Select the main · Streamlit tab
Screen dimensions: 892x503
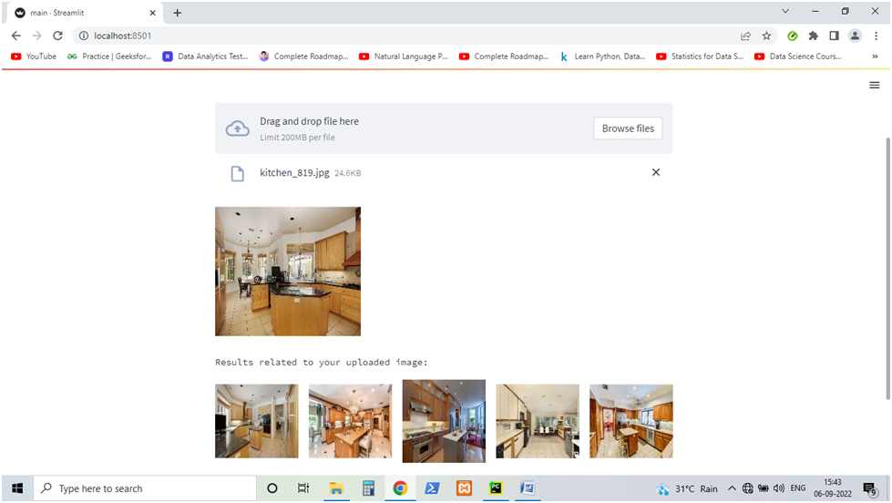[x=86, y=13]
